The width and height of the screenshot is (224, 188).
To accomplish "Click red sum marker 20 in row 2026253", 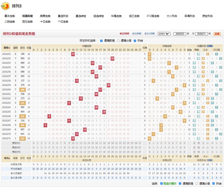I will (112, 58).
